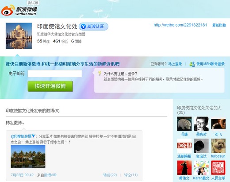
Task: Click the Karen莫文蔚 name link
Action: (x=201, y=178)
